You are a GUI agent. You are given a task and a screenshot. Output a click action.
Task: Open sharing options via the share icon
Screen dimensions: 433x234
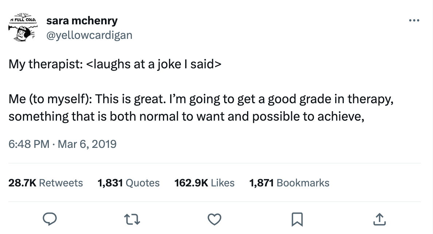tap(380, 219)
